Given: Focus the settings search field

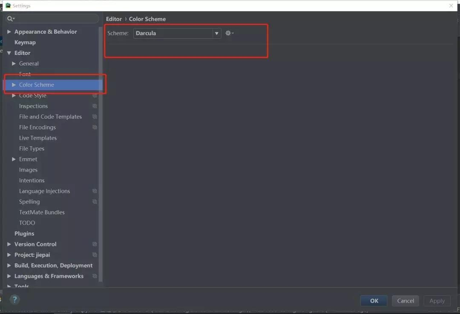Looking at the screenshot, I should click(53, 19).
